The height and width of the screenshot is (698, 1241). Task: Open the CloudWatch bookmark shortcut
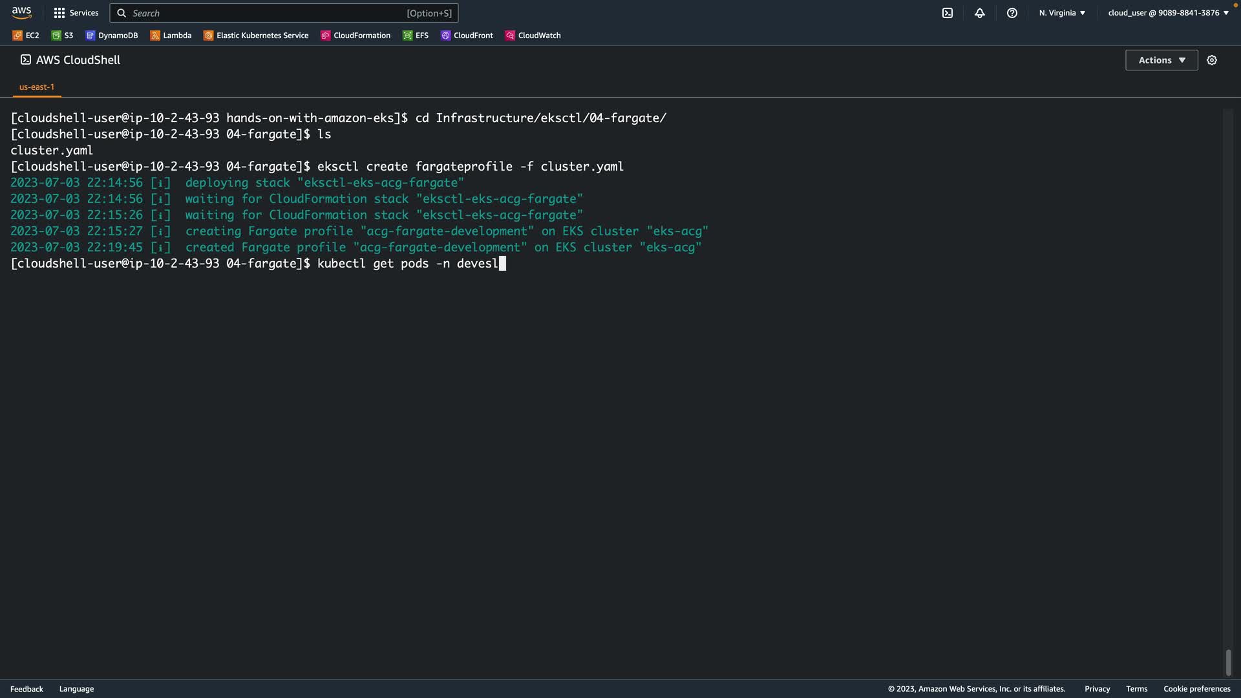pyautogui.click(x=533, y=36)
